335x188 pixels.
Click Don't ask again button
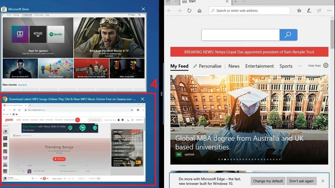(301, 181)
